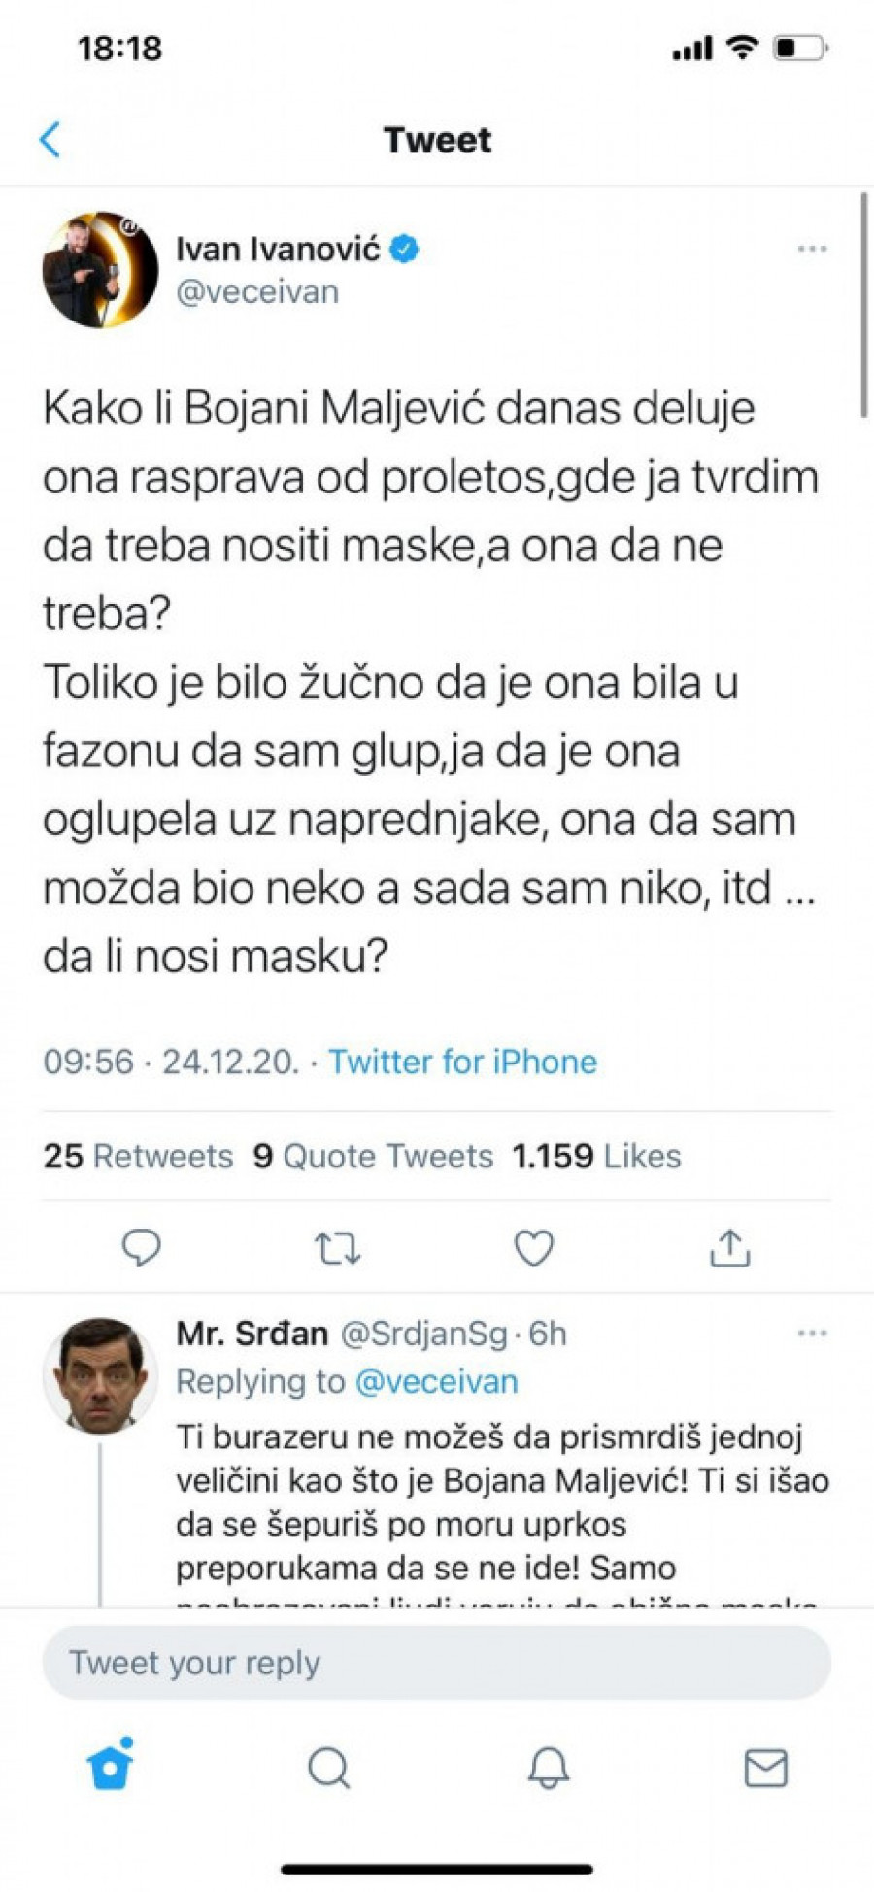Screen dimensions: 874x1892
Task: View the 1.159 Likes list
Action: coord(596,1156)
